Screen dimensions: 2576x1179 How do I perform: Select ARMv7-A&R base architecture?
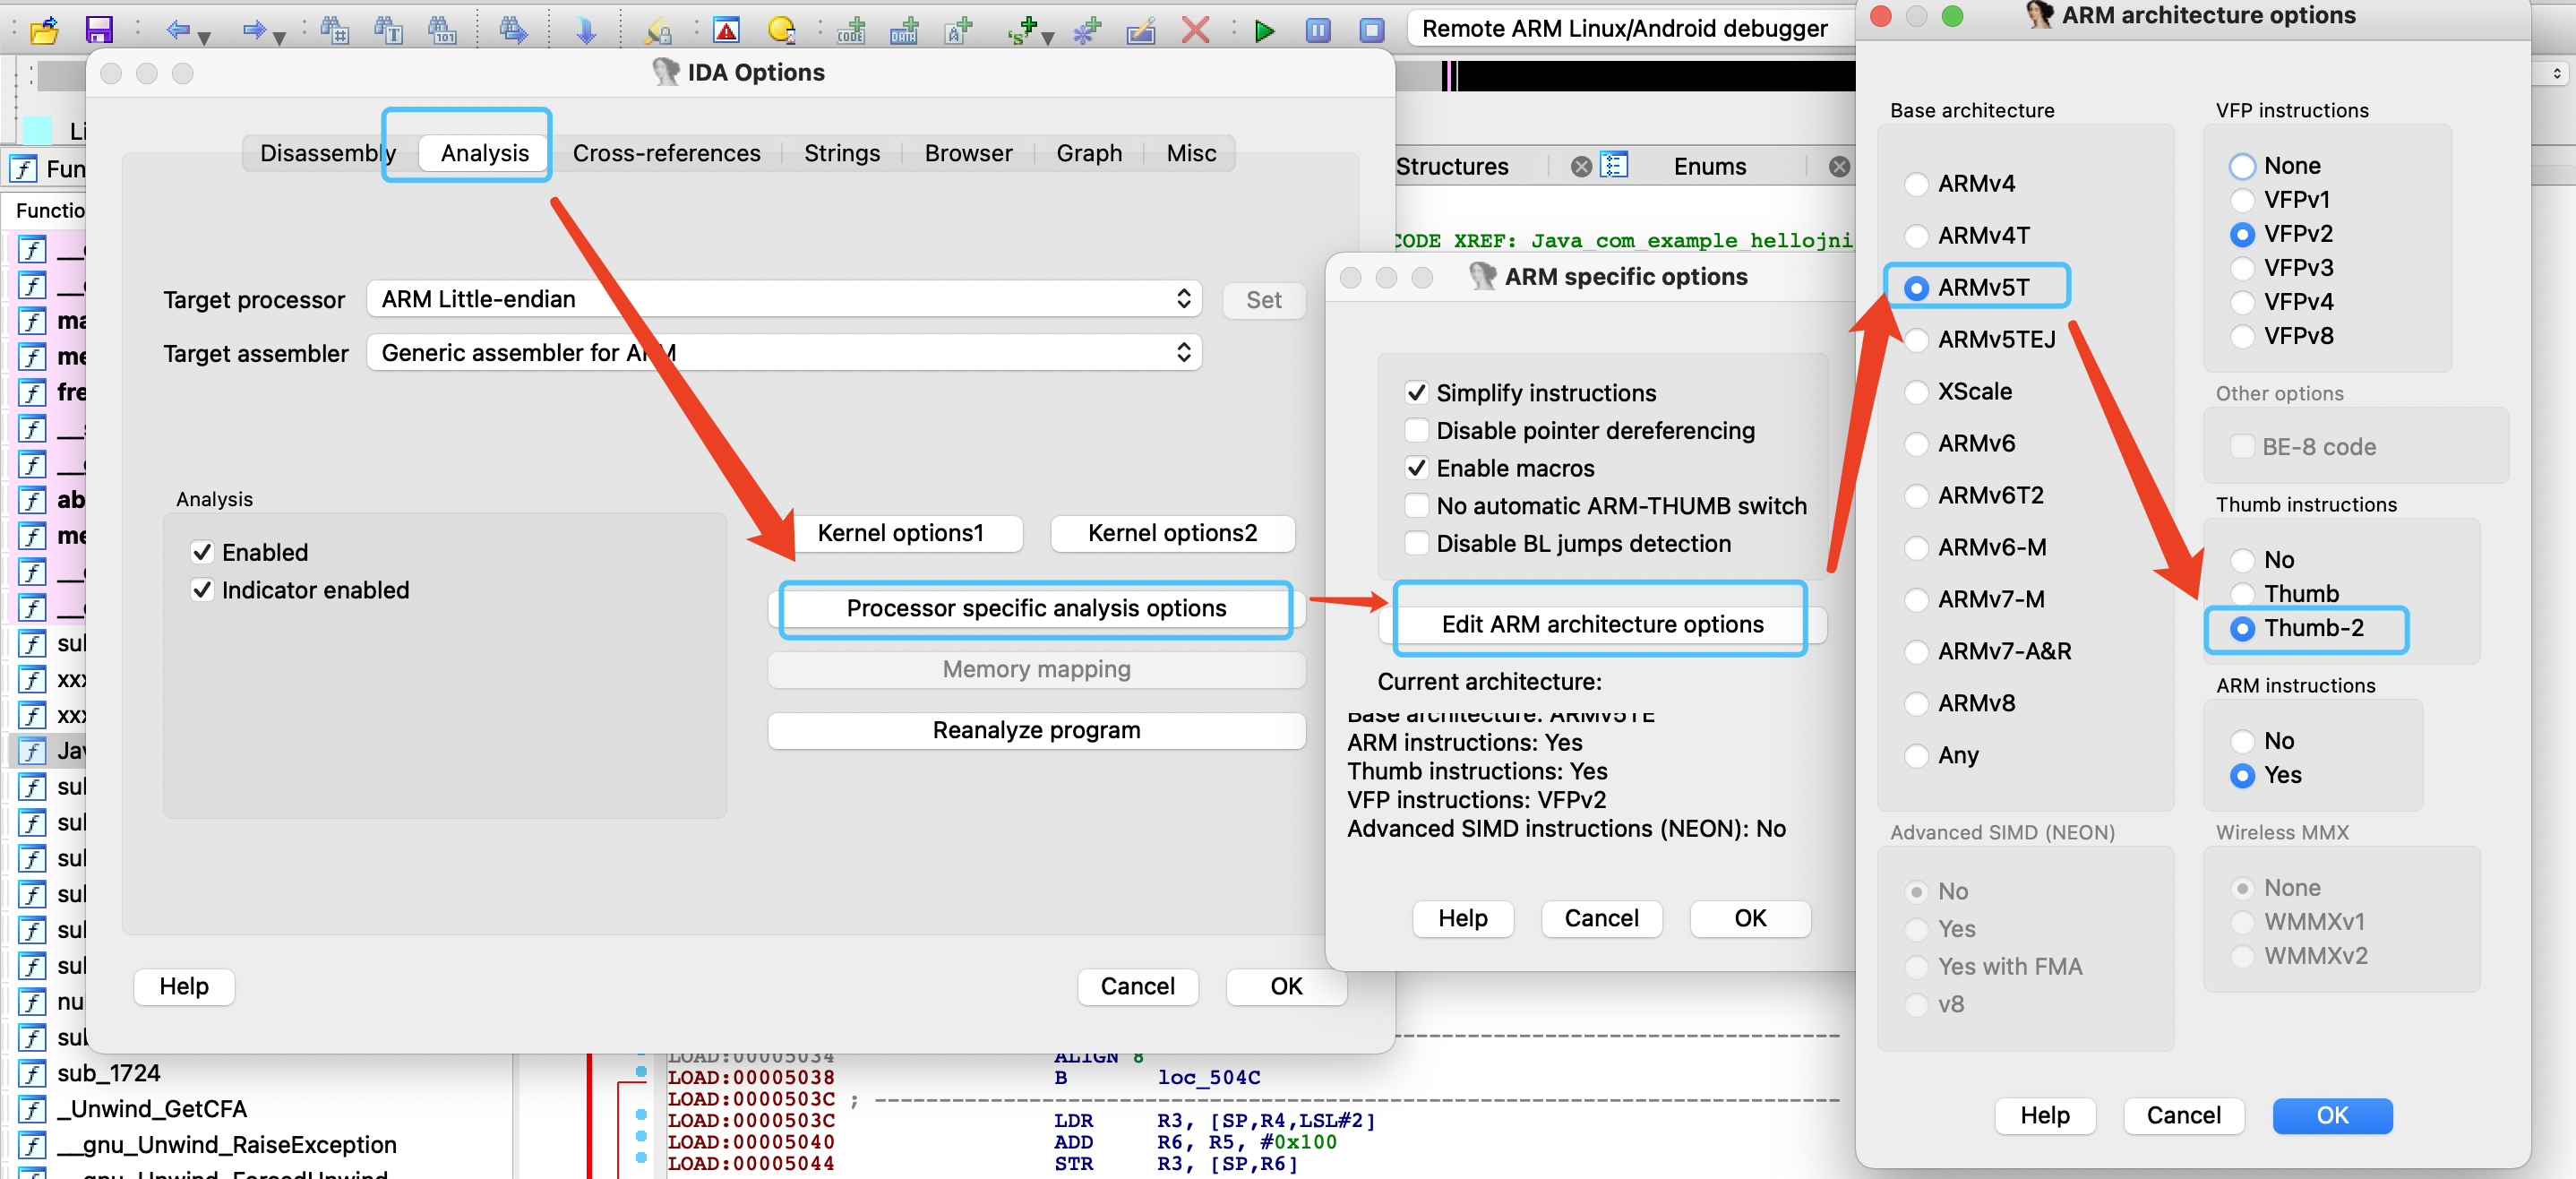point(1916,652)
